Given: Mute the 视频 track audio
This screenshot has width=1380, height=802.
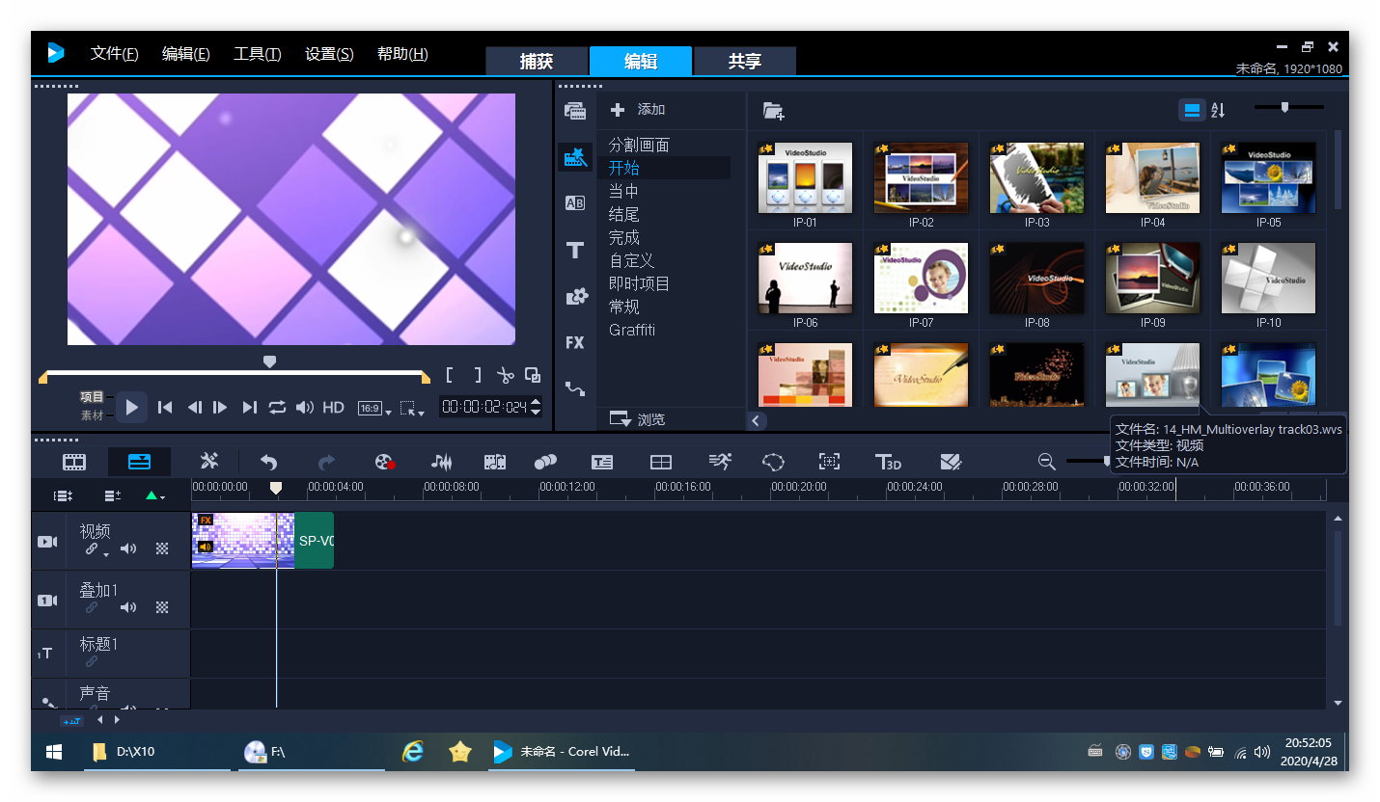Looking at the screenshot, I should click(127, 549).
